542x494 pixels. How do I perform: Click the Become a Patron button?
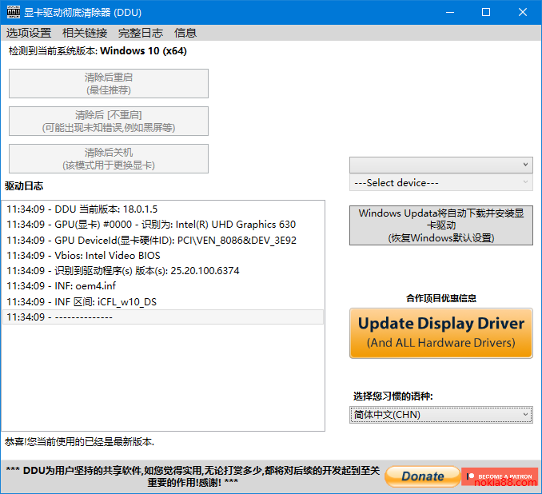pyautogui.click(x=500, y=476)
